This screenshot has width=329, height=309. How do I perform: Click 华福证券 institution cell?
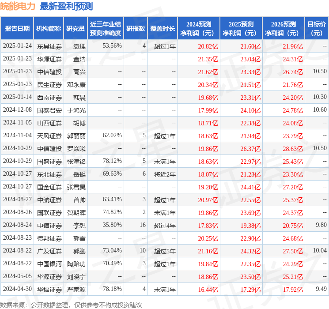[49, 290]
